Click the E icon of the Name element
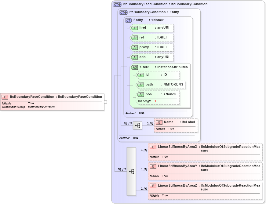The width and height of the screenshot is (266, 204). tap(159, 122)
